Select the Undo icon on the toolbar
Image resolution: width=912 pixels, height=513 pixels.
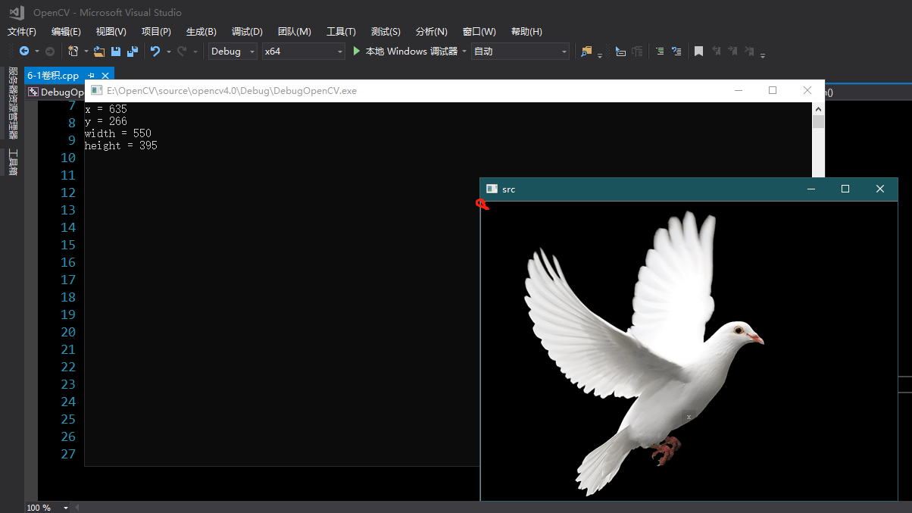(156, 51)
